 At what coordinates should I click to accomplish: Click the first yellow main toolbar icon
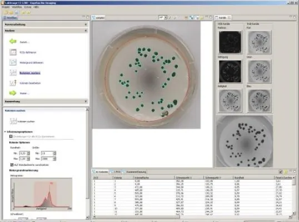click(6, 12)
